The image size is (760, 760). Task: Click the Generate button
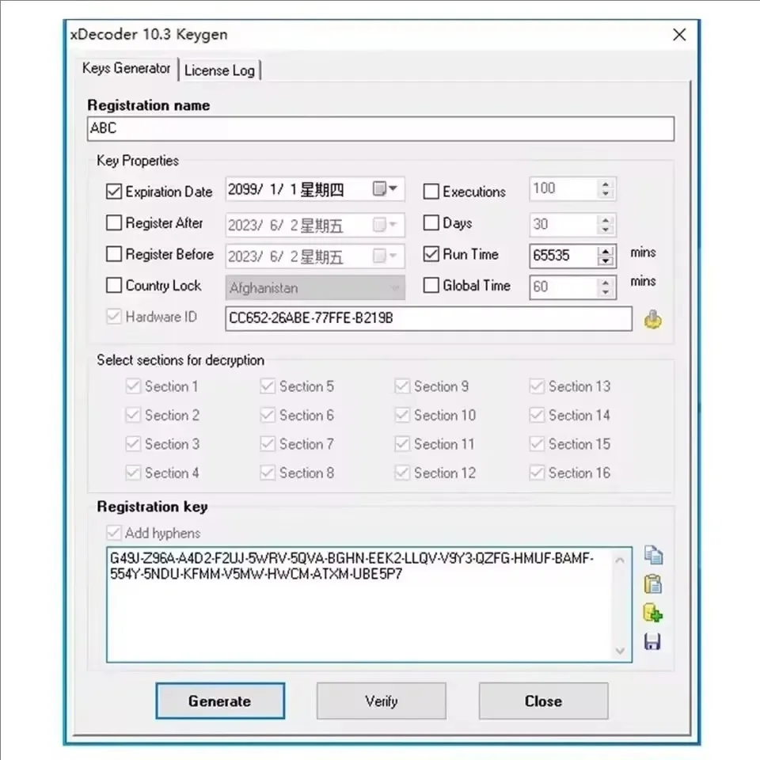tap(220, 701)
